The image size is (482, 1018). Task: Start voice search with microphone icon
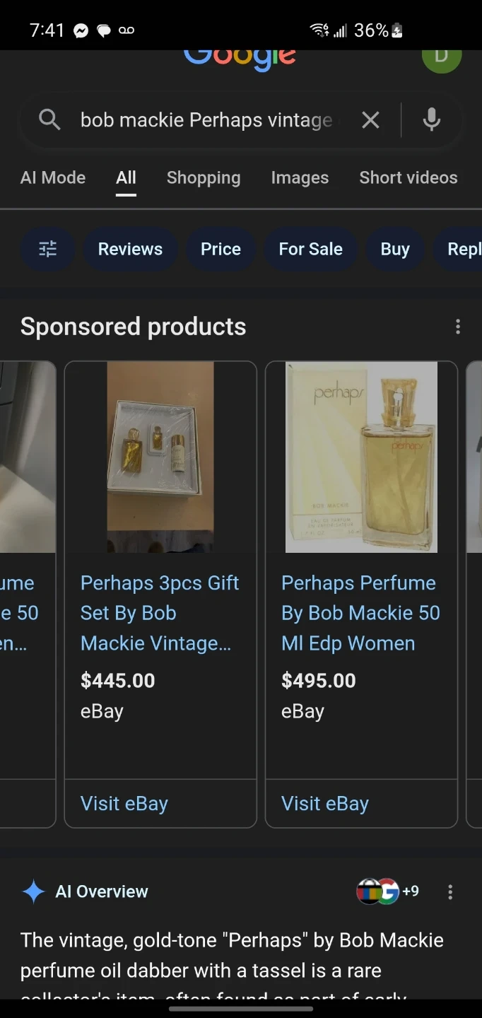pyautogui.click(x=432, y=120)
